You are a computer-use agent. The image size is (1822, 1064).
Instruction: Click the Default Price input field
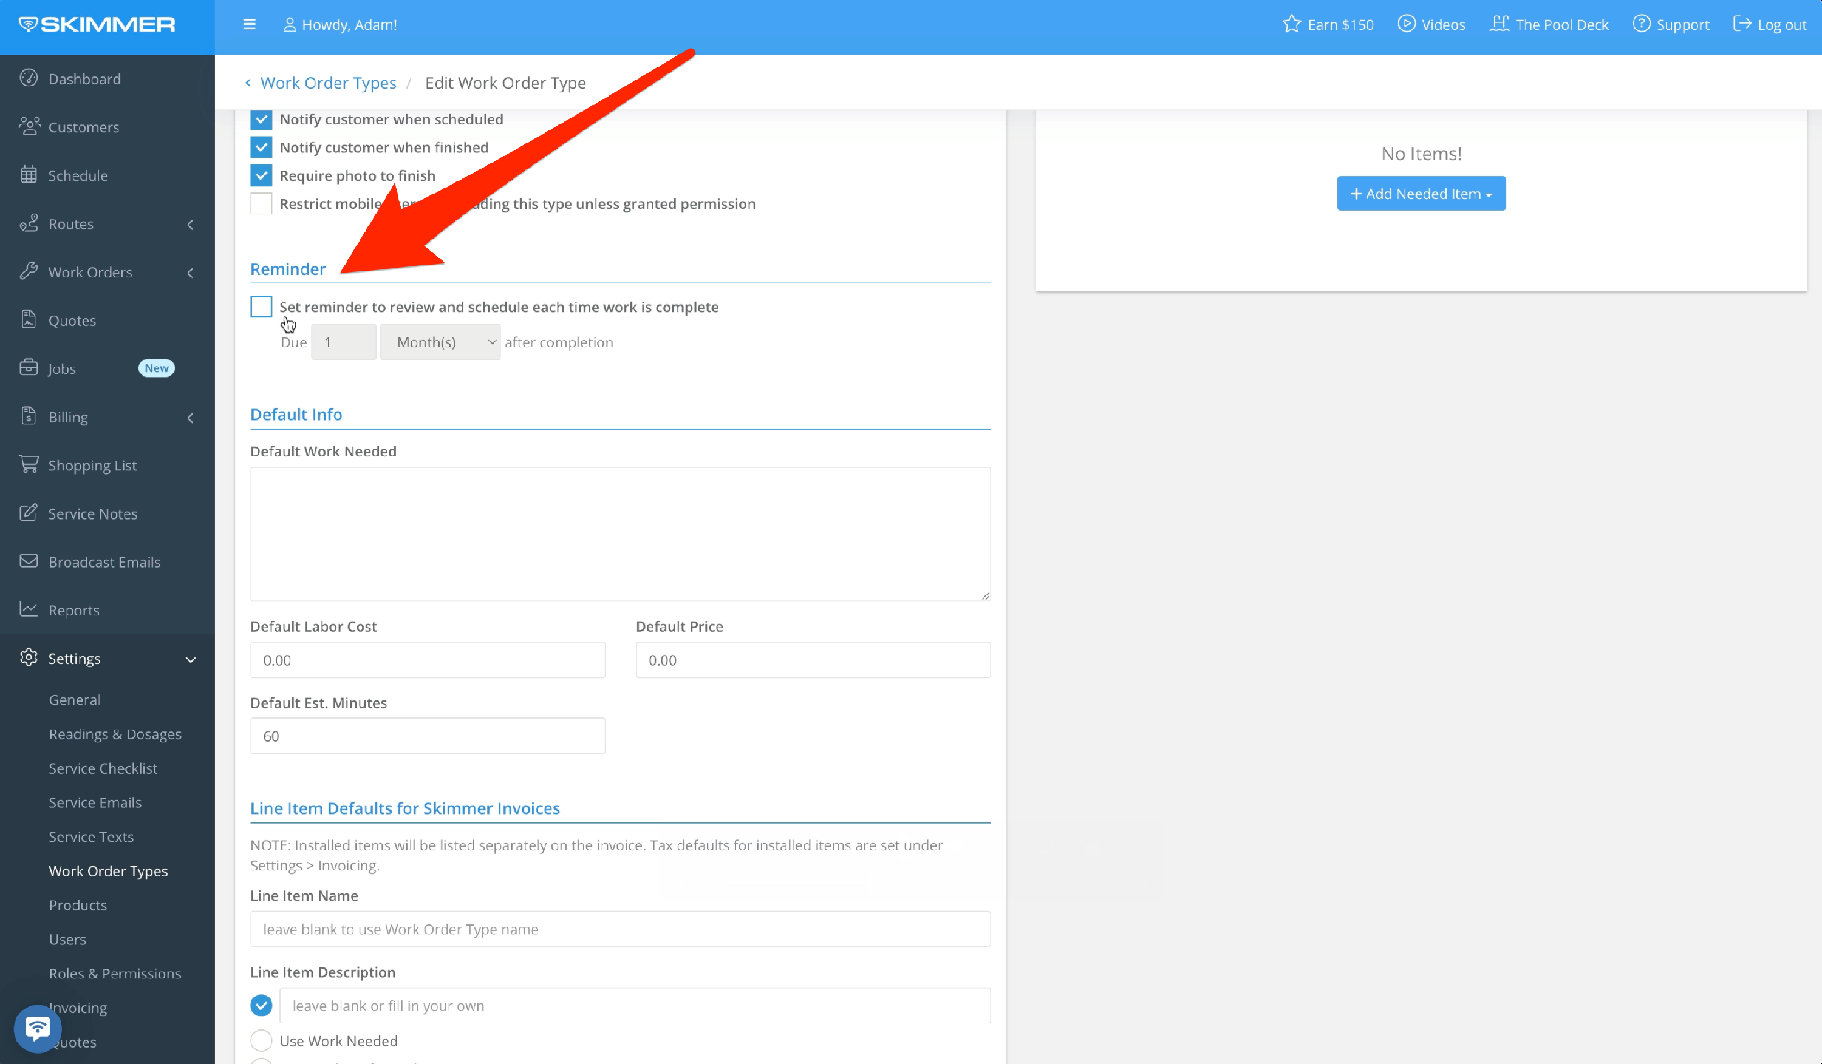[812, 660]
